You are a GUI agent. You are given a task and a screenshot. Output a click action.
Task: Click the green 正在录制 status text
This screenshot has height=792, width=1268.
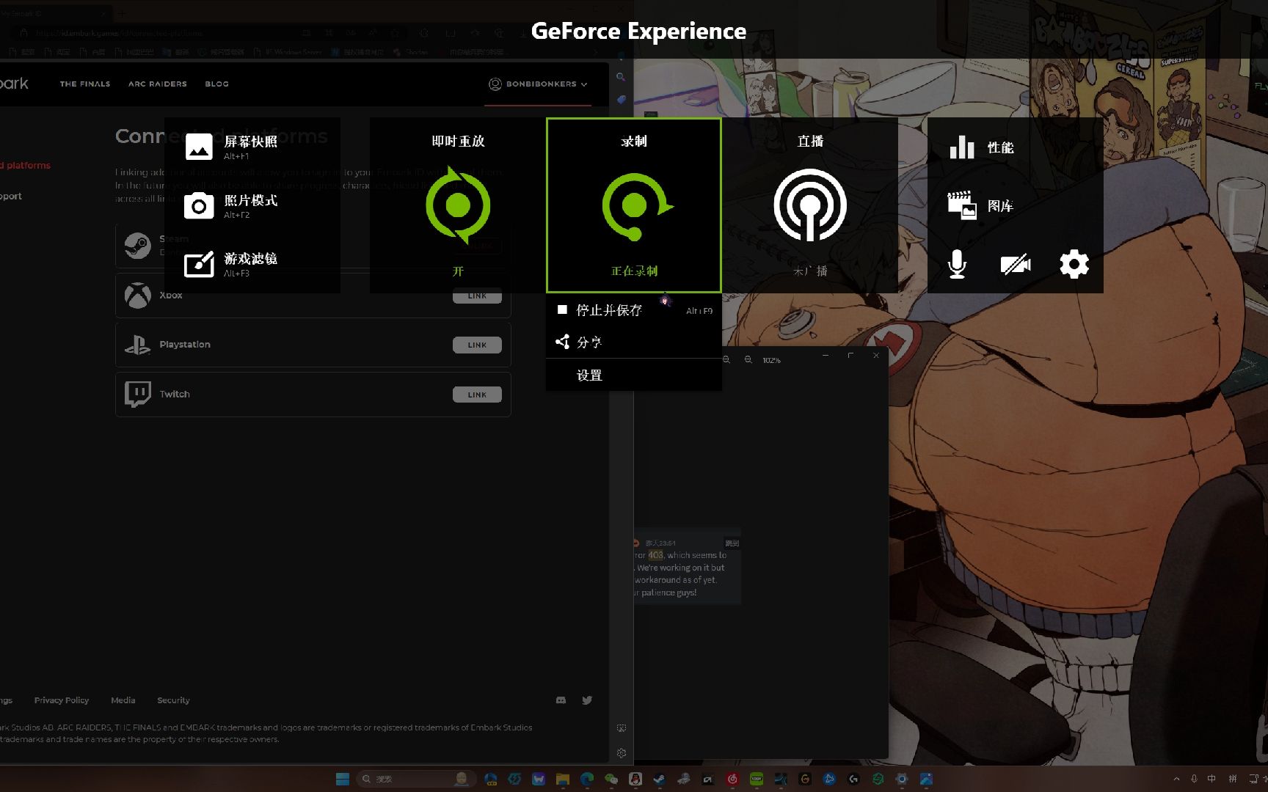point(635,271)
